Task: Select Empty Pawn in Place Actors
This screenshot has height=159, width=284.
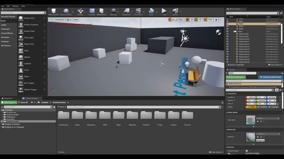Action: [32, 31]
